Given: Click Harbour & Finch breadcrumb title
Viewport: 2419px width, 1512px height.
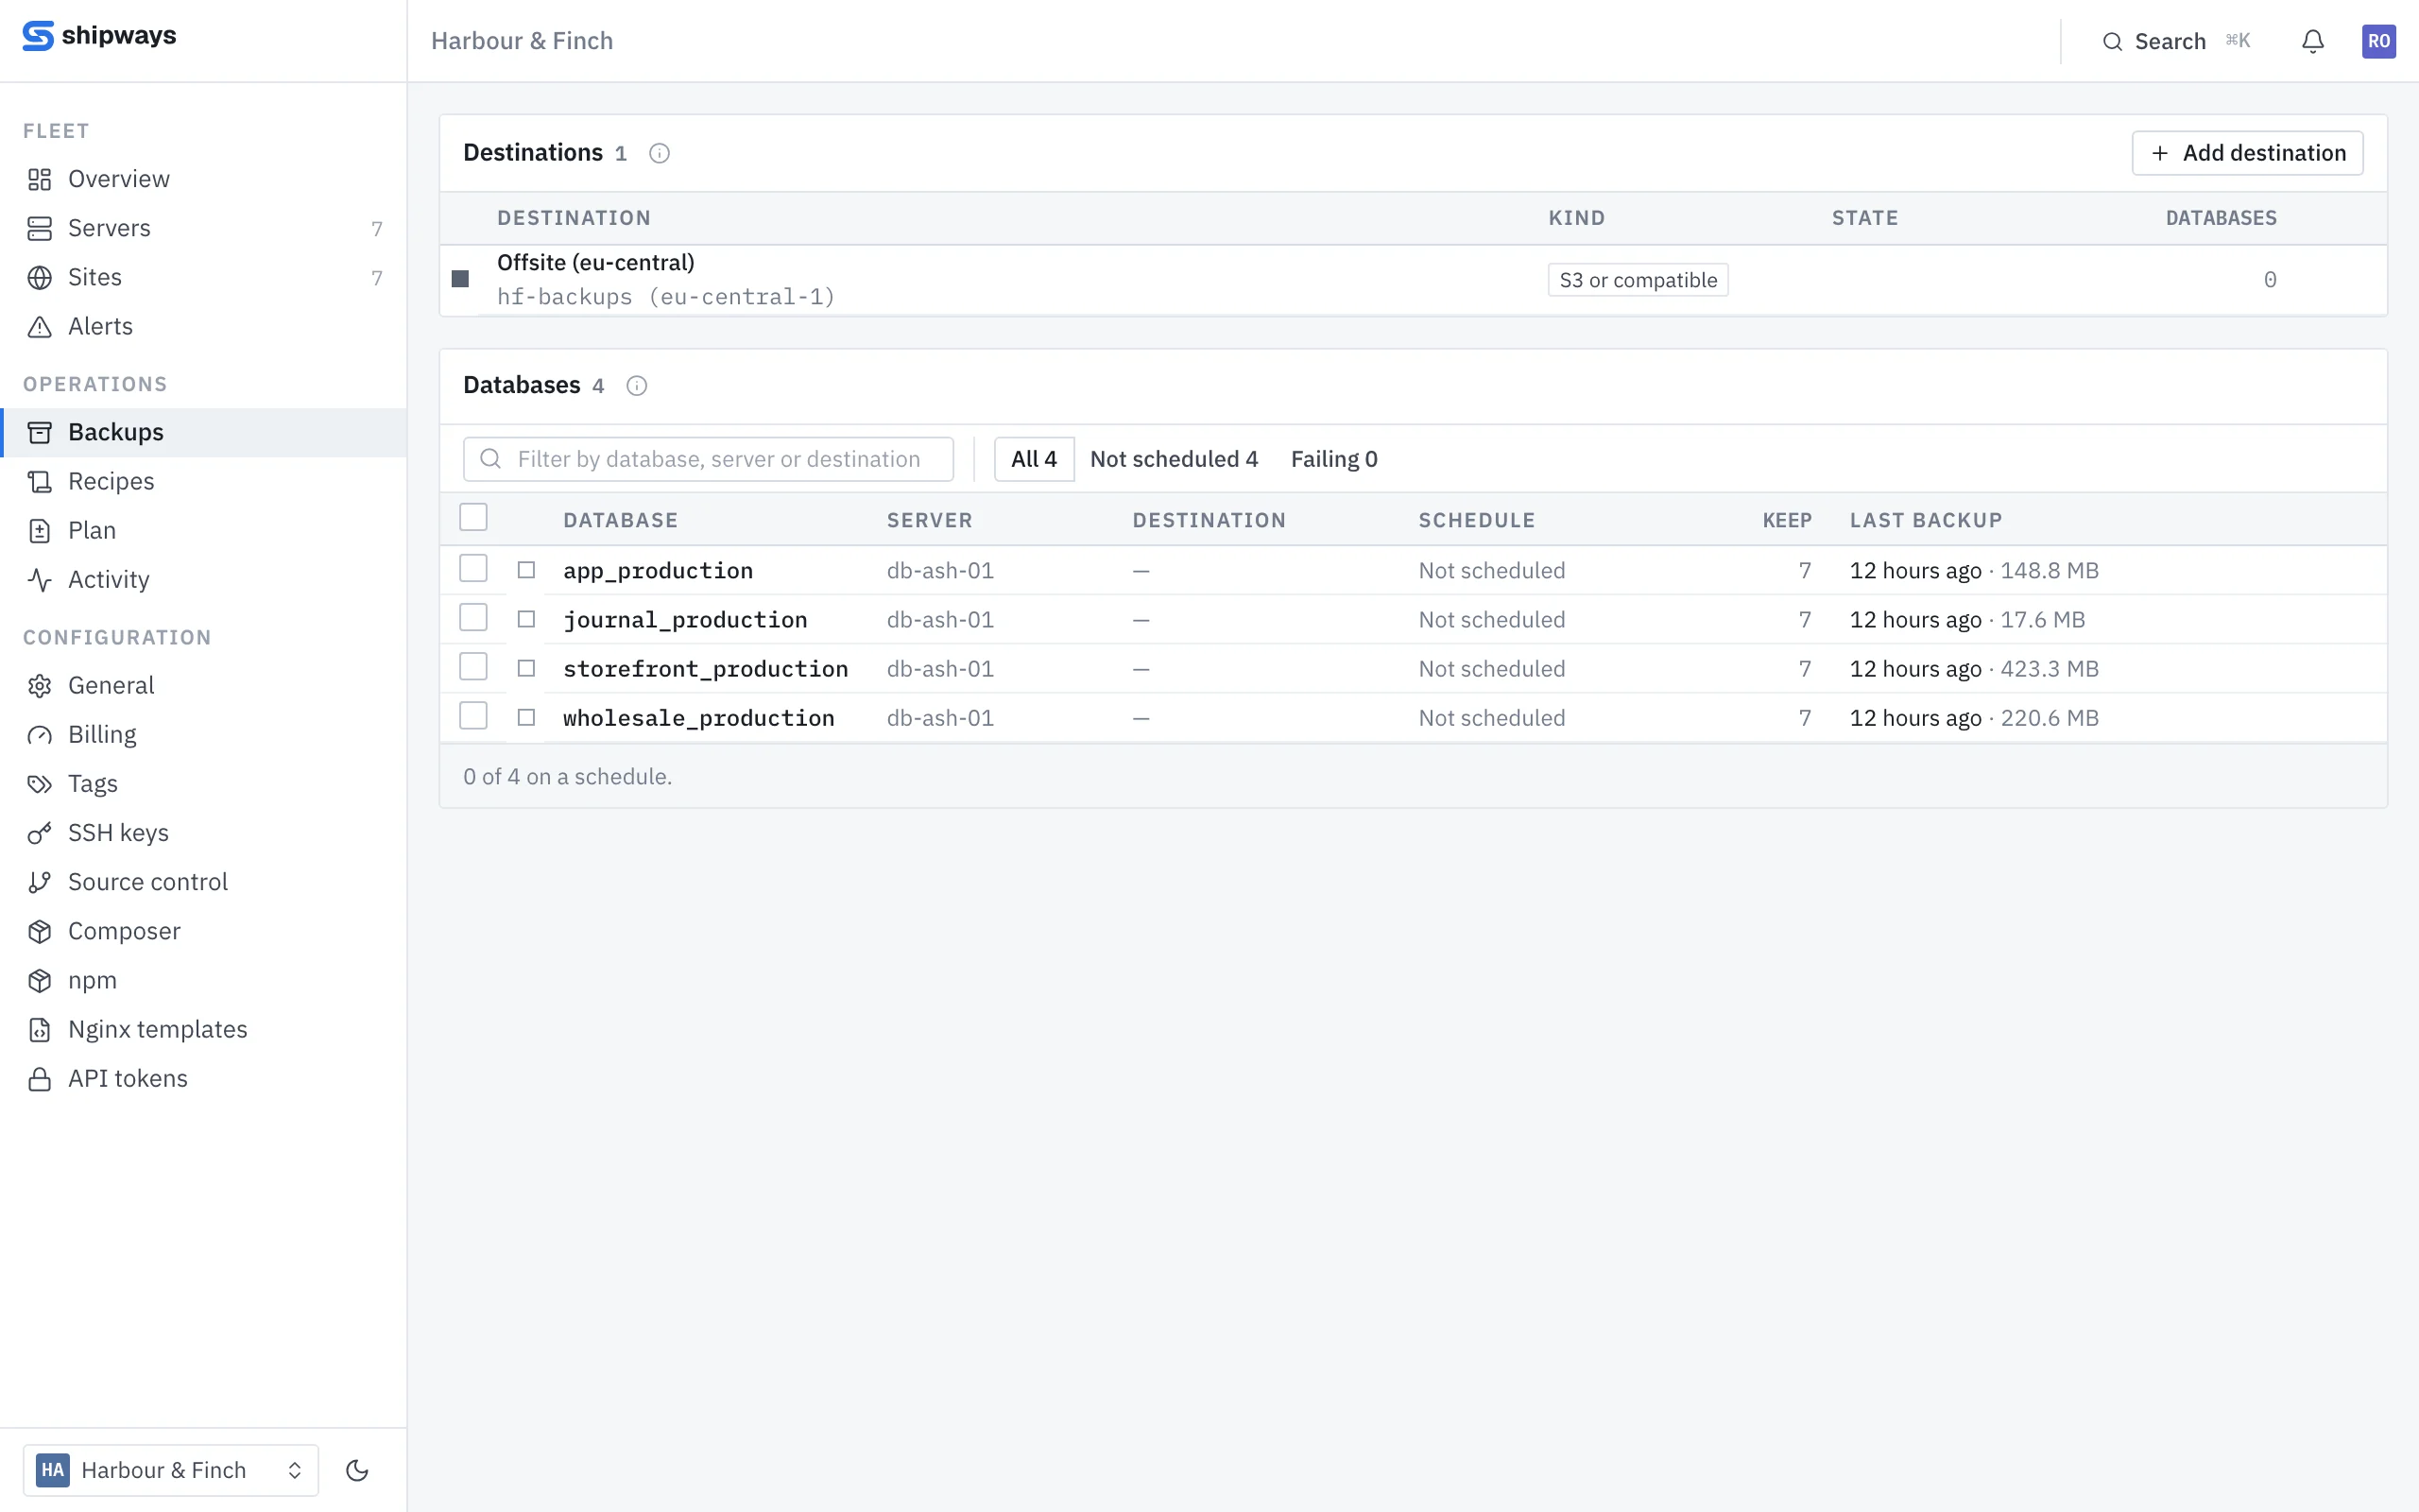Looking at the screenshot, I should click(x=522, y=41).
